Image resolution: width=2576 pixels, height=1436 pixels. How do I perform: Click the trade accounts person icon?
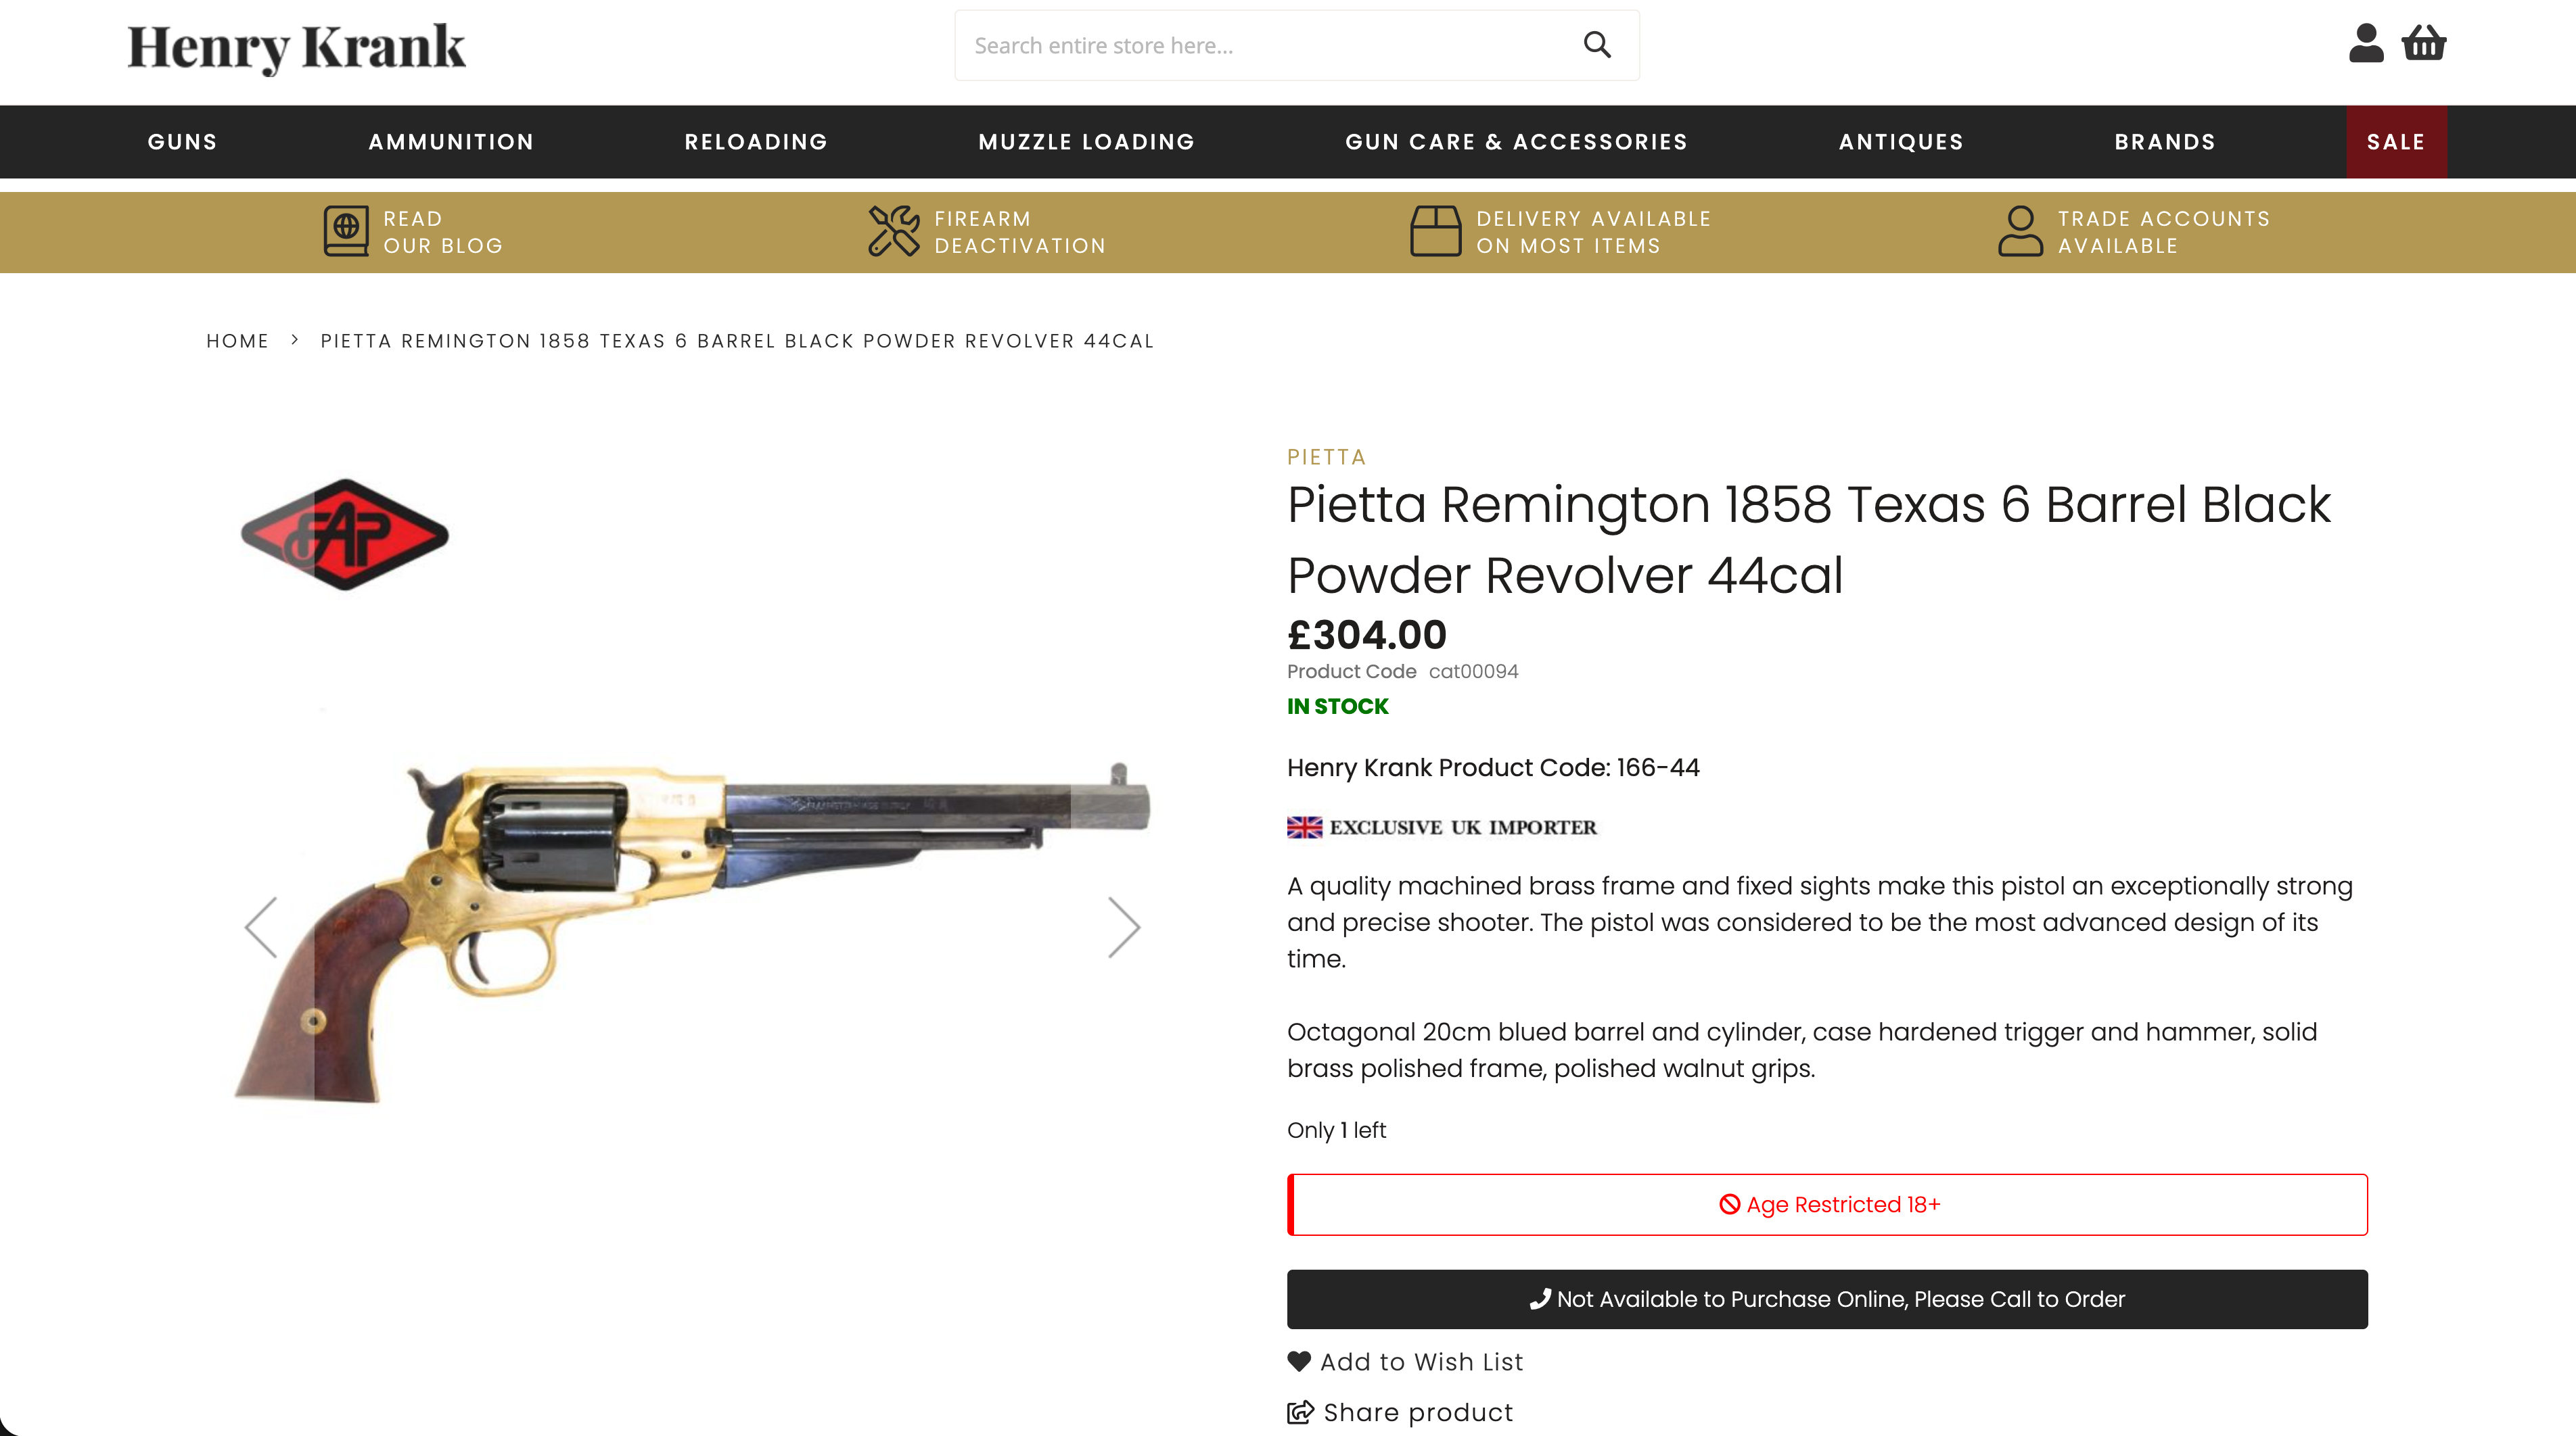(2020, 231)
